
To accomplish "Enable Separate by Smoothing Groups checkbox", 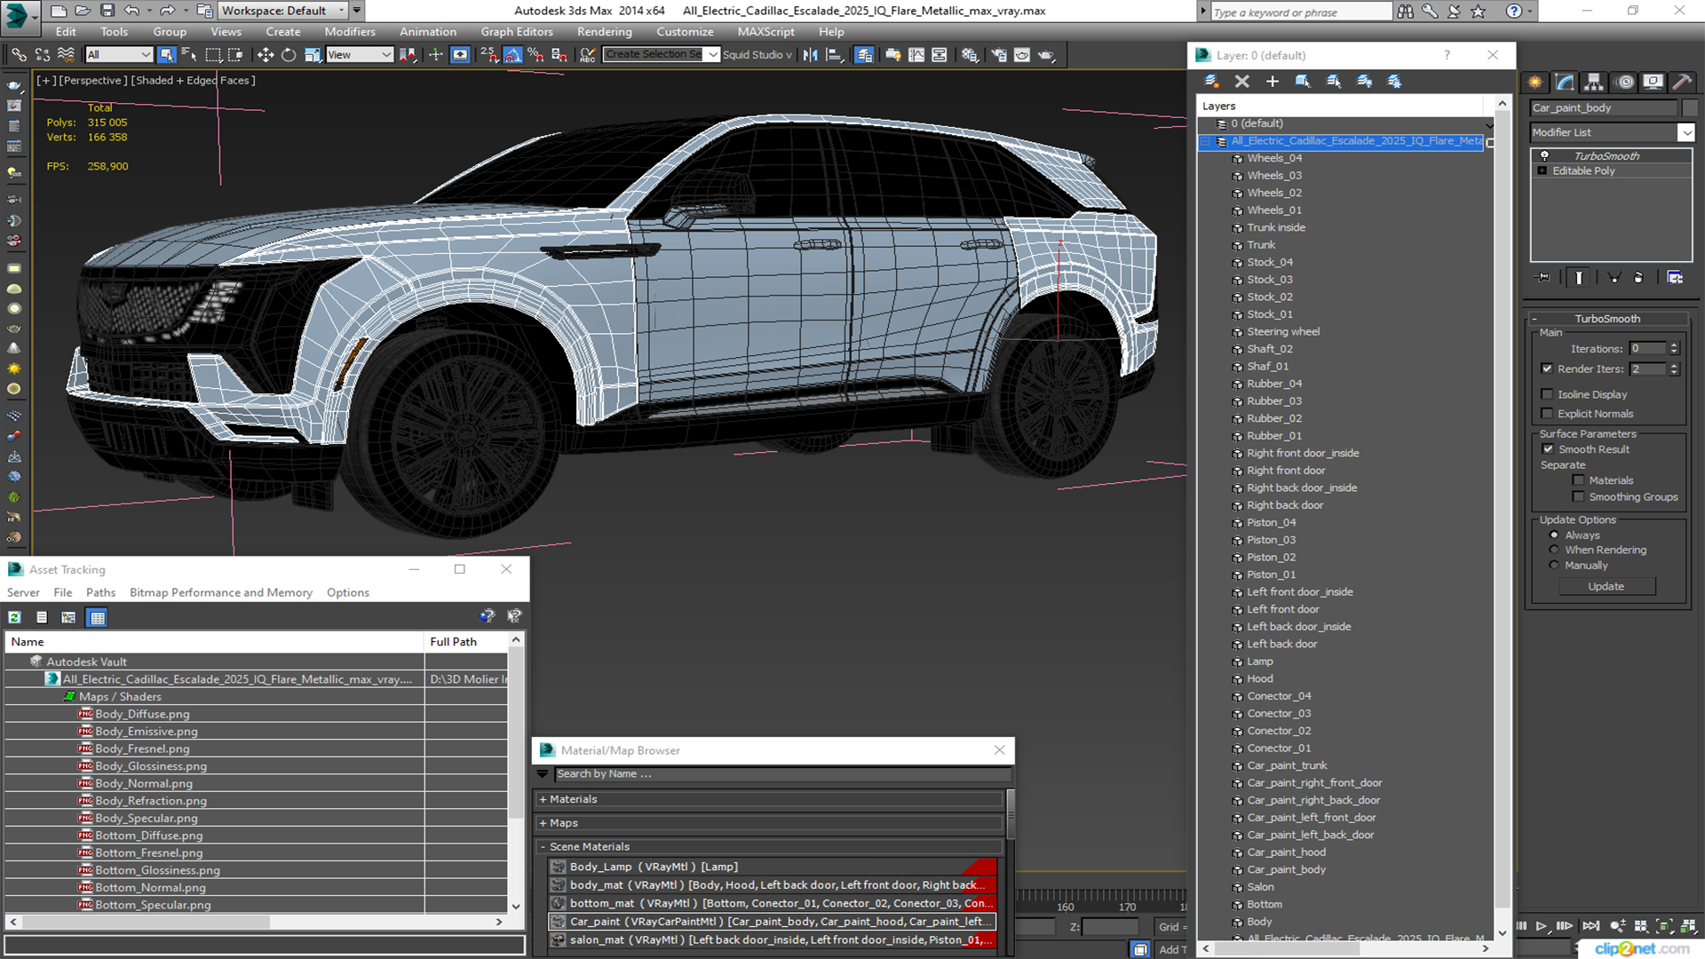I will (x=1578, y=497).
